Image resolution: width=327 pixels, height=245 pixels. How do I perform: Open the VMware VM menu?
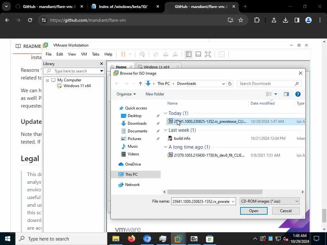pos(84,54)
